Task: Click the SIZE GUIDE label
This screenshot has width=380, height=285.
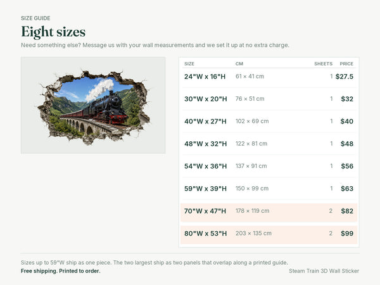Action: click(35, 18)
